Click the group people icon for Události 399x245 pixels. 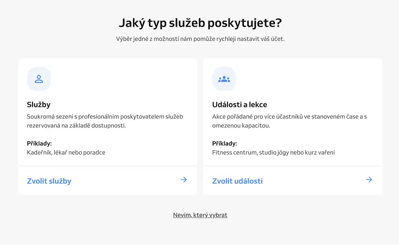coord(224,79)
